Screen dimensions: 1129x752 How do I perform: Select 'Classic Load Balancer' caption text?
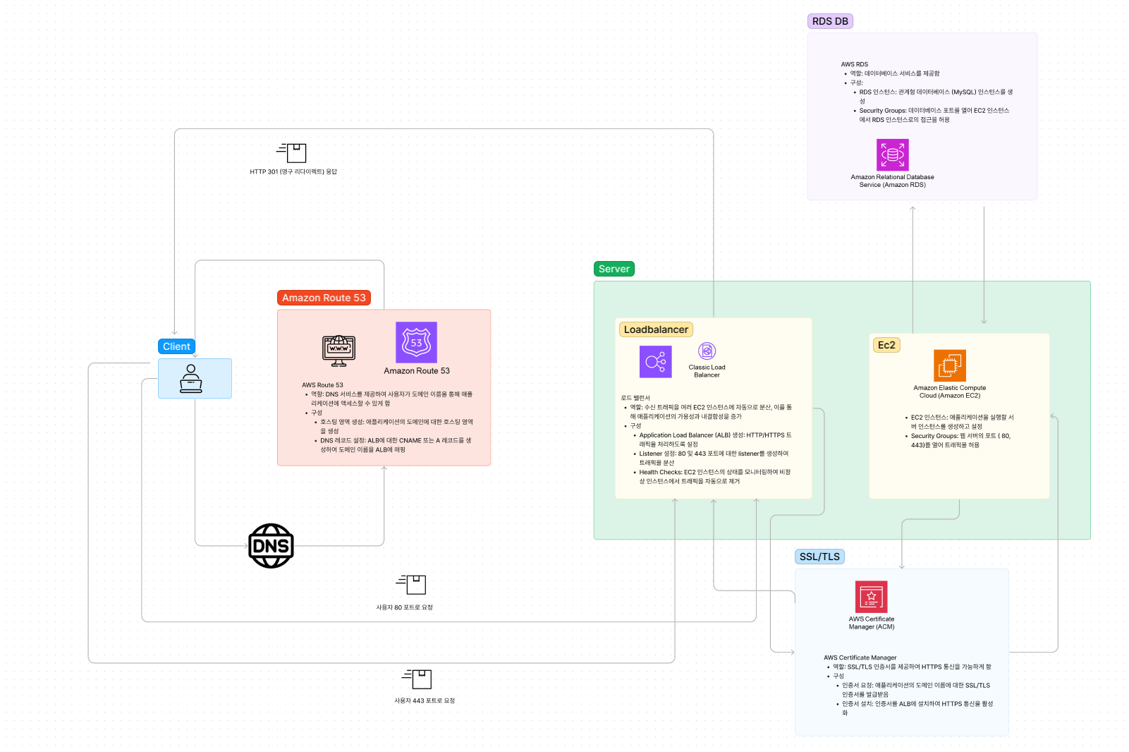pos(707,371)
